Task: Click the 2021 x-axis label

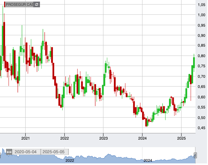Action: pos(25,138)
